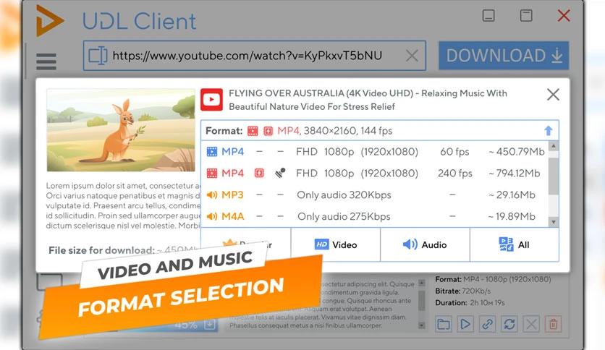Click the microphone icon in 240 fps row
This screenshot has height=350, width=605.
pyautogui.click(x=281, y=173)
